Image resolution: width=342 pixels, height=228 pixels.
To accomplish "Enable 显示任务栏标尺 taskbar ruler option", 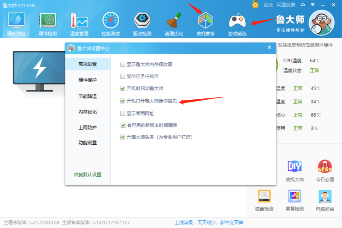I will pos(122,76).
